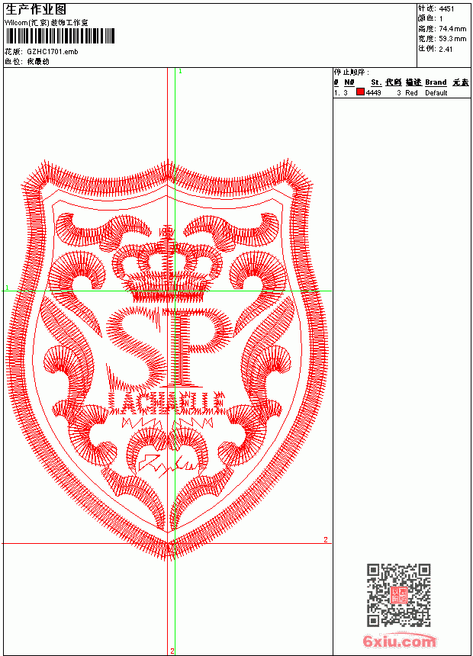Select the red thread color swatch
This screenshot has height=656, width=473.
coord(360,92)
